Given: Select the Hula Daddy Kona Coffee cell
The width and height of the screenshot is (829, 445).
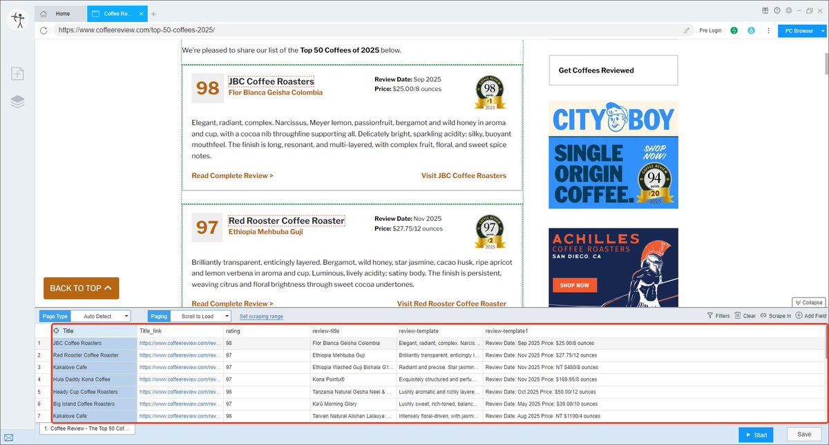Looking at the screenshot, I should pos(94,379).
